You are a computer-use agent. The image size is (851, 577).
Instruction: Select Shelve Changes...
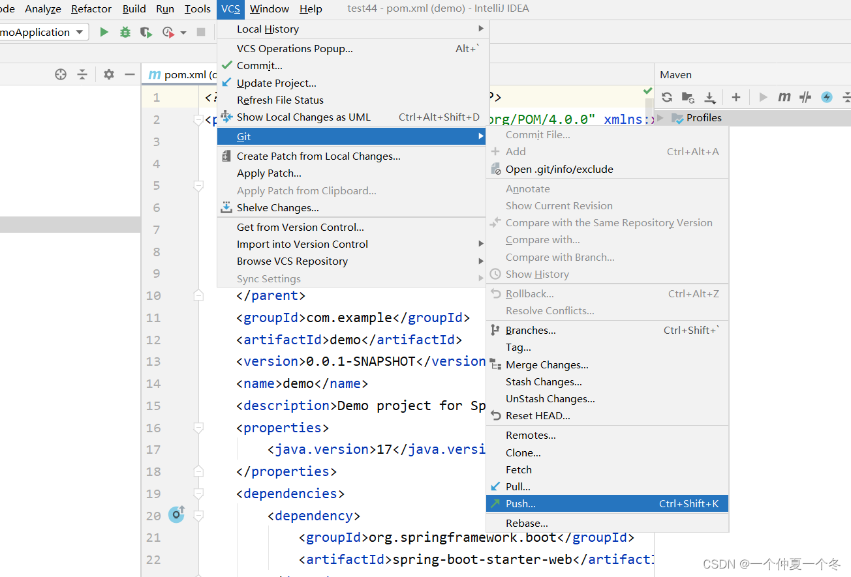[x=352, y=207]
